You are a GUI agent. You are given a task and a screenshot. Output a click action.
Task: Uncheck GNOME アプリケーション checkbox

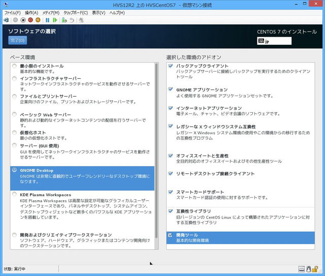171,89
